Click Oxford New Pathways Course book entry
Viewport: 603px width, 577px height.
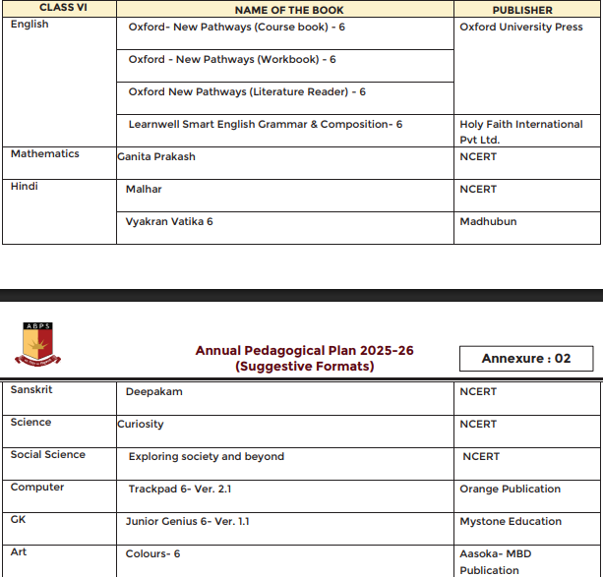click(236, 28)
